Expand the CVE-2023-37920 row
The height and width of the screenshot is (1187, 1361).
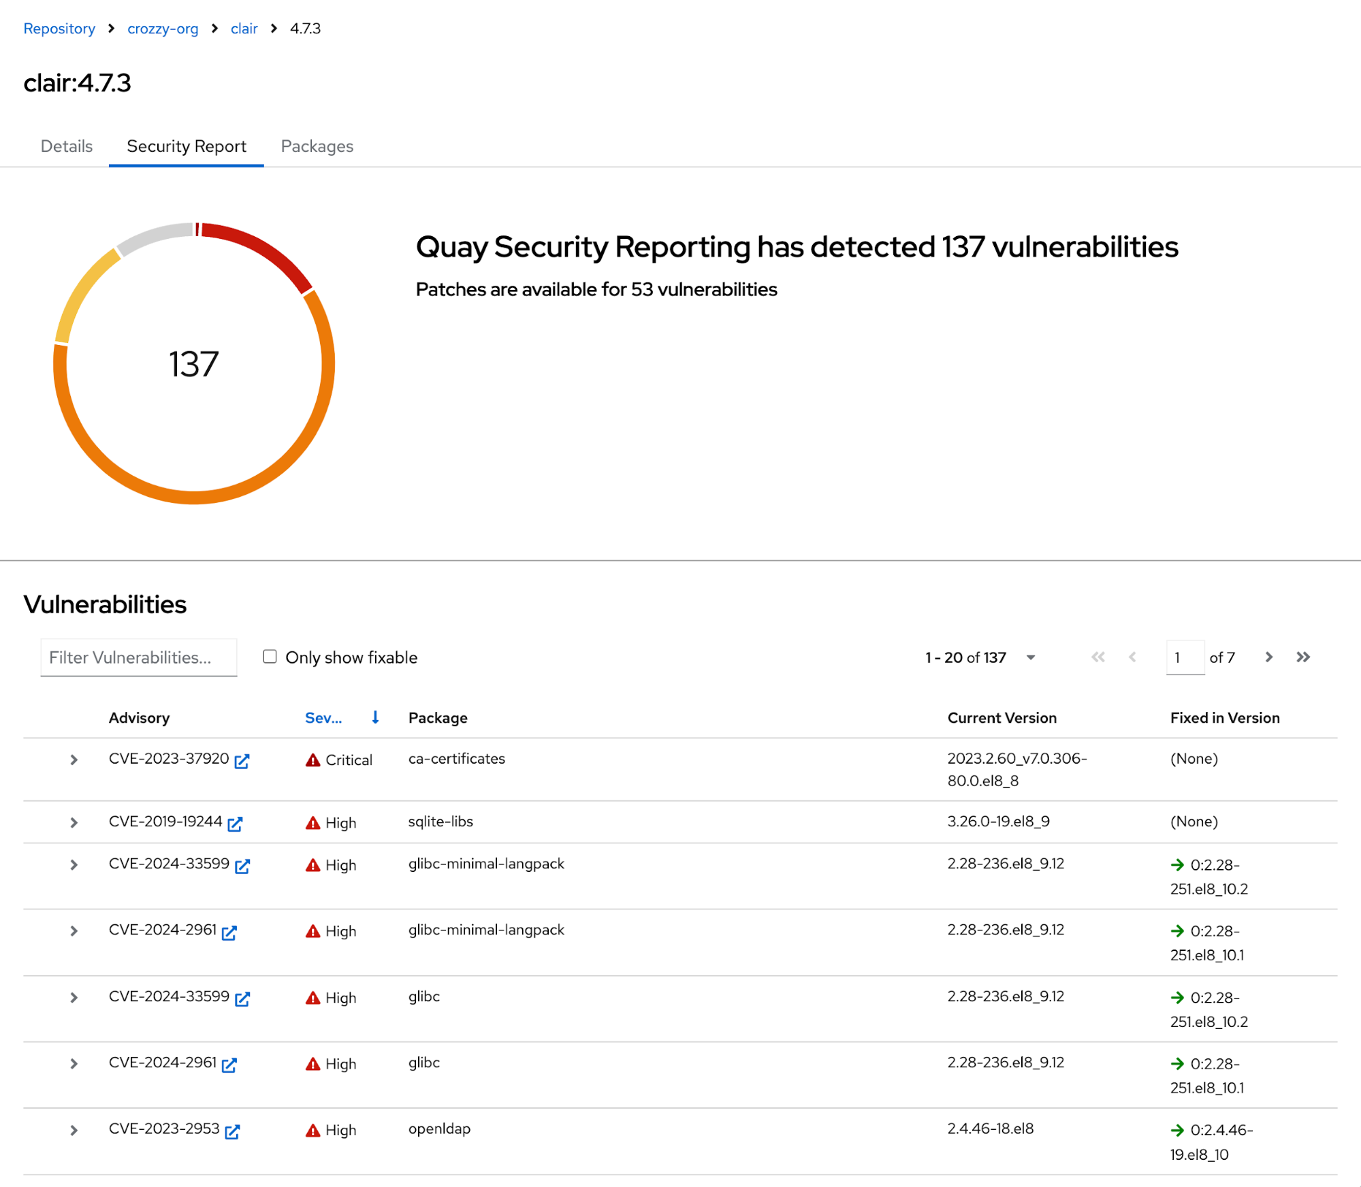pos(74,760)
